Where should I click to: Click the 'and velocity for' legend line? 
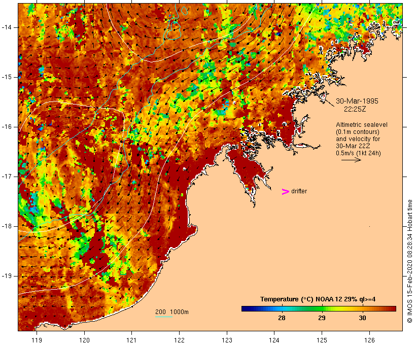358,139
